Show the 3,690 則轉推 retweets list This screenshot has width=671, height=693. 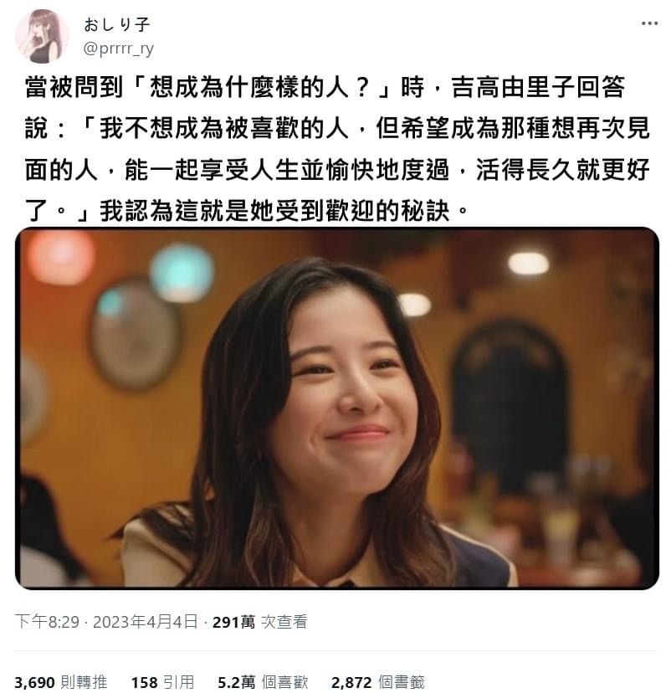pos(61,682)
